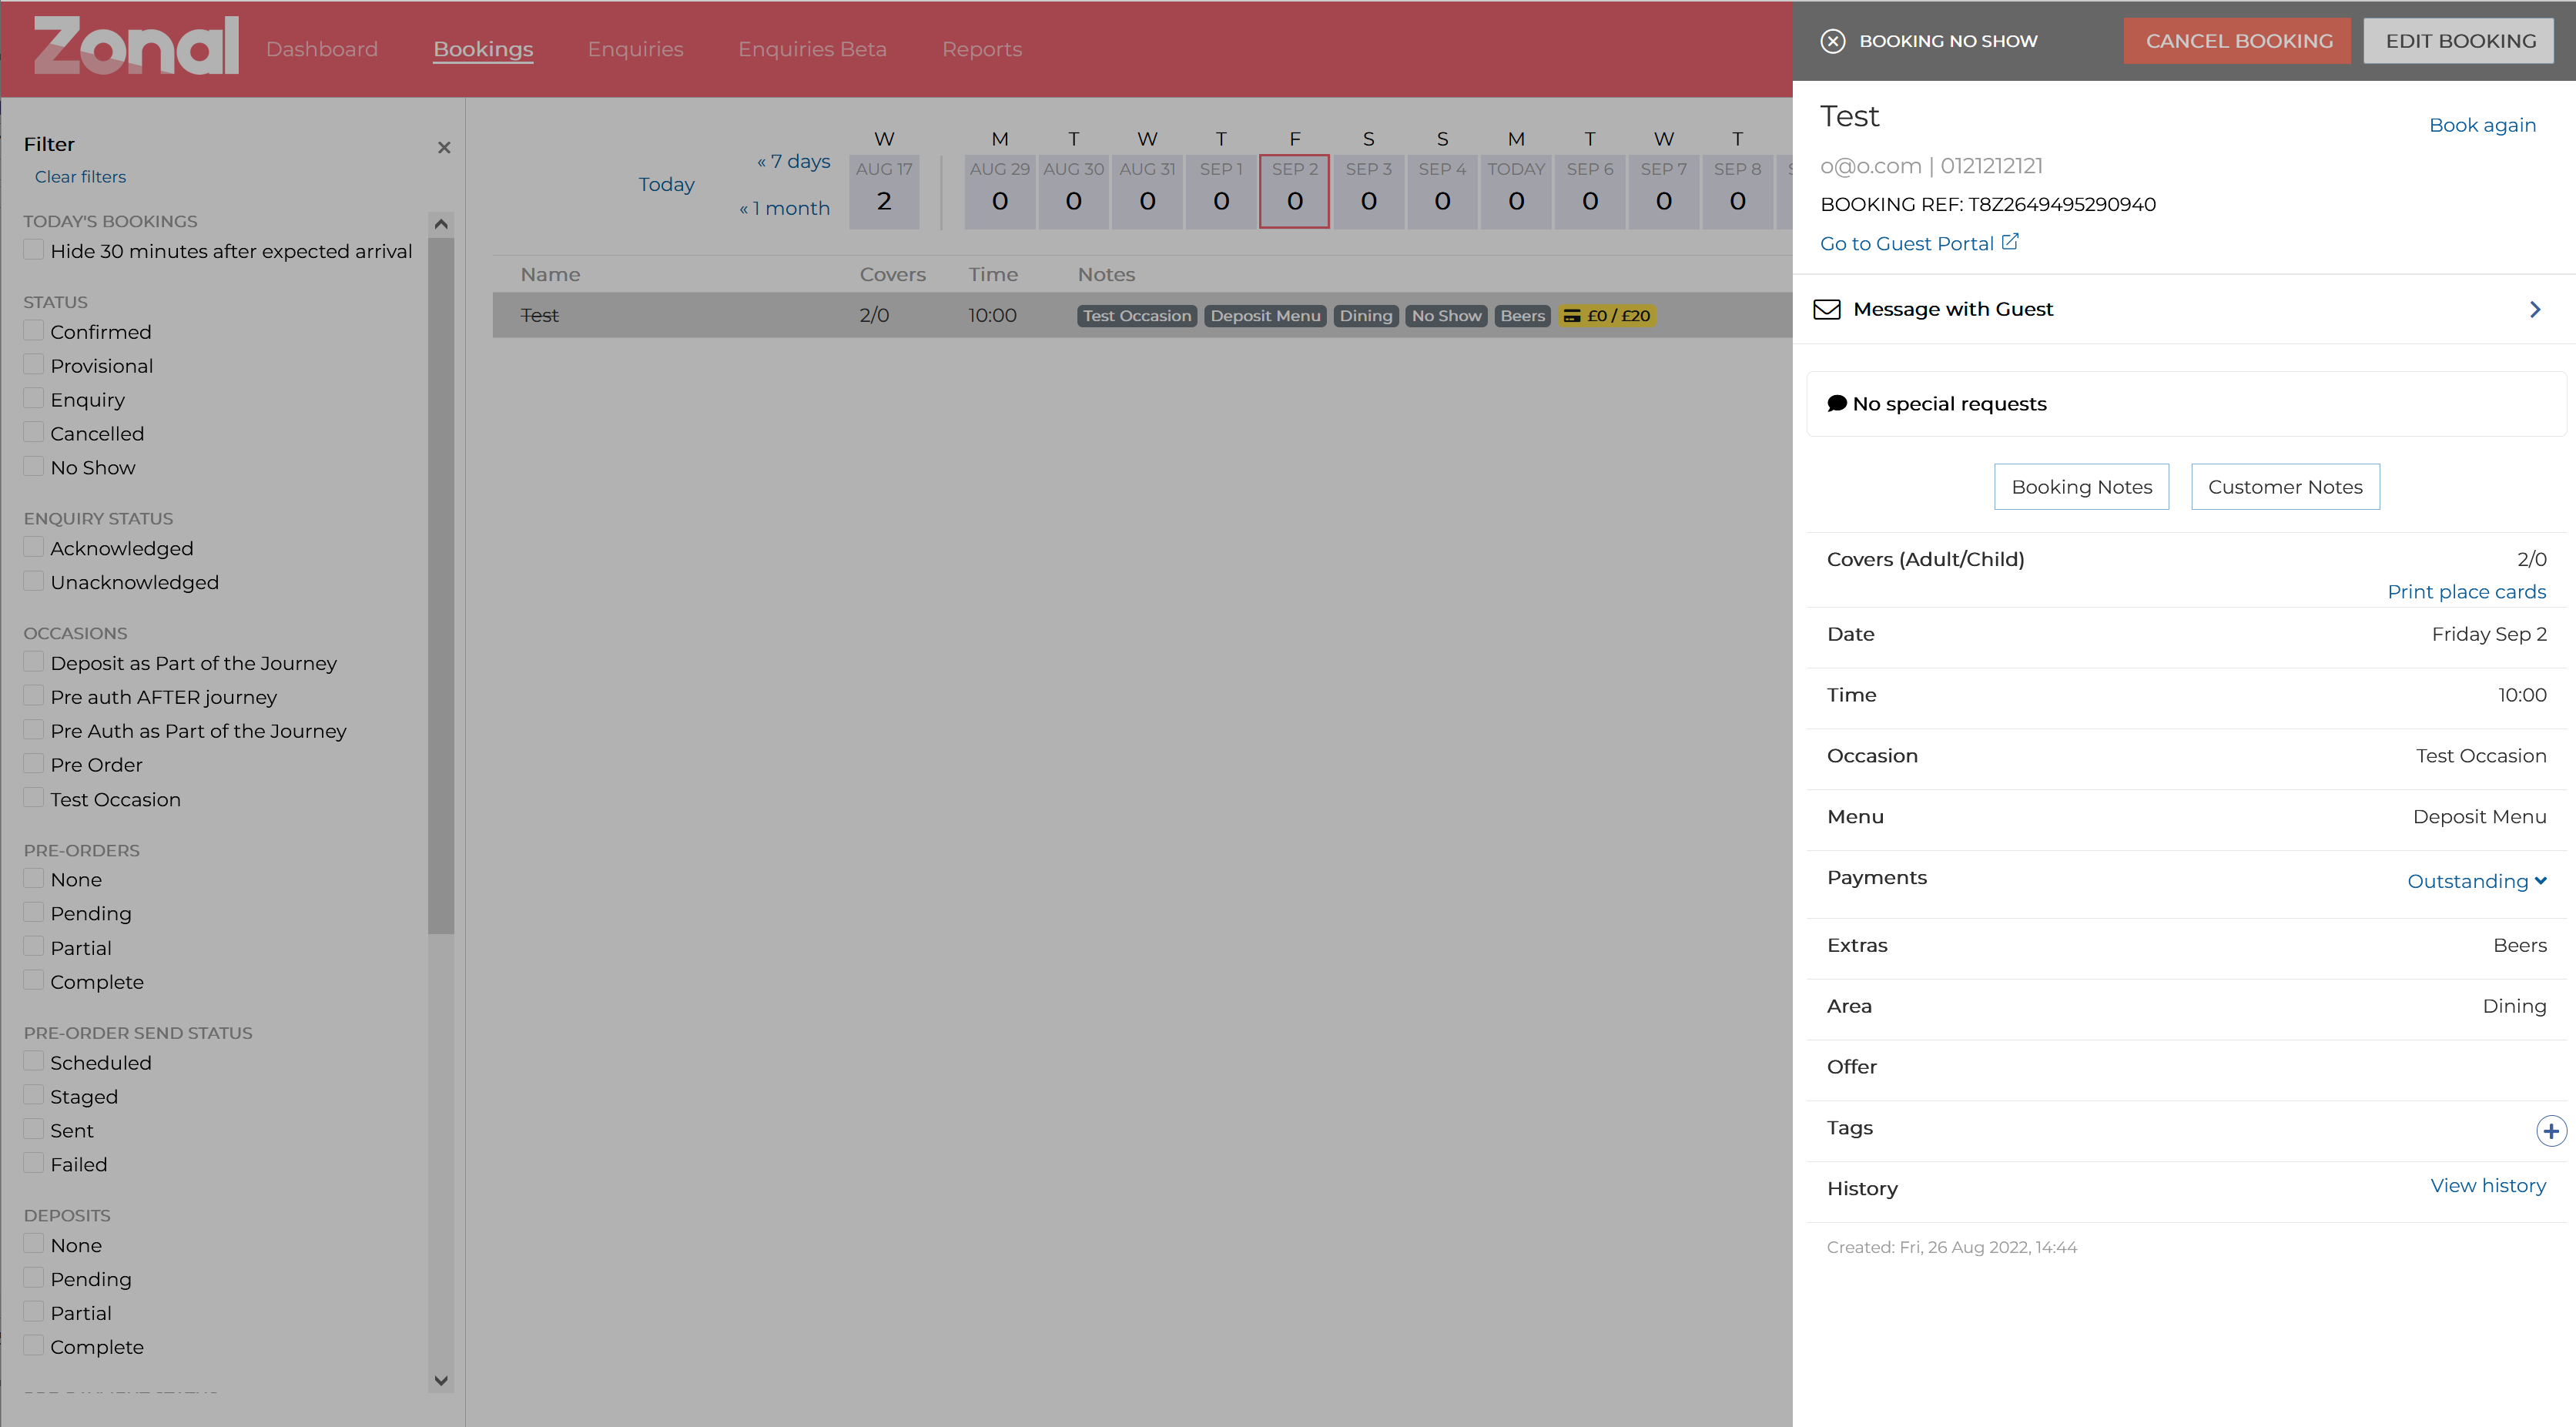Click the filter panel scrollbar thumb
The width and height of the screenshot is (2576, 1427).
[x=440, y=585]
